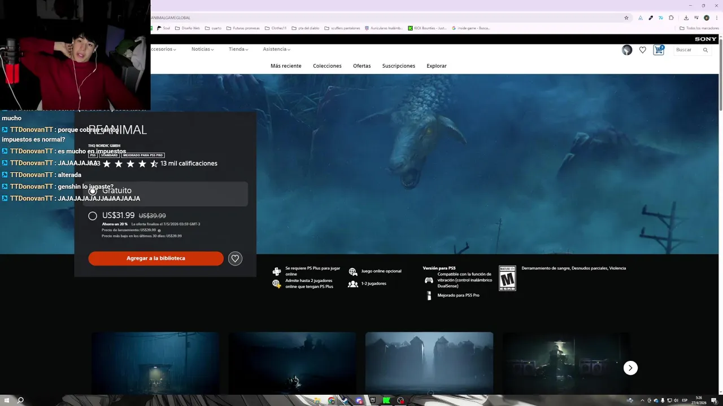Click the translate extension icon in toolbar
Image resolution: width=723 pixels, height=406 pixels.
661,17
